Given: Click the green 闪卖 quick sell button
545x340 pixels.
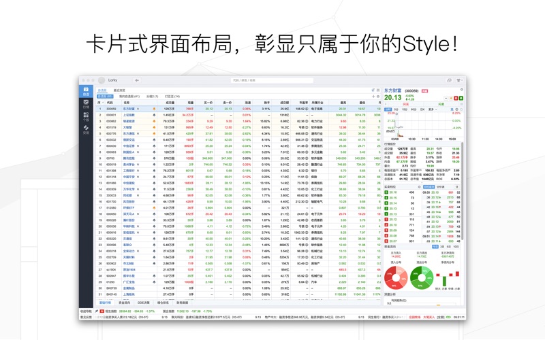Looking at the screenshot, I should [441, 104].
